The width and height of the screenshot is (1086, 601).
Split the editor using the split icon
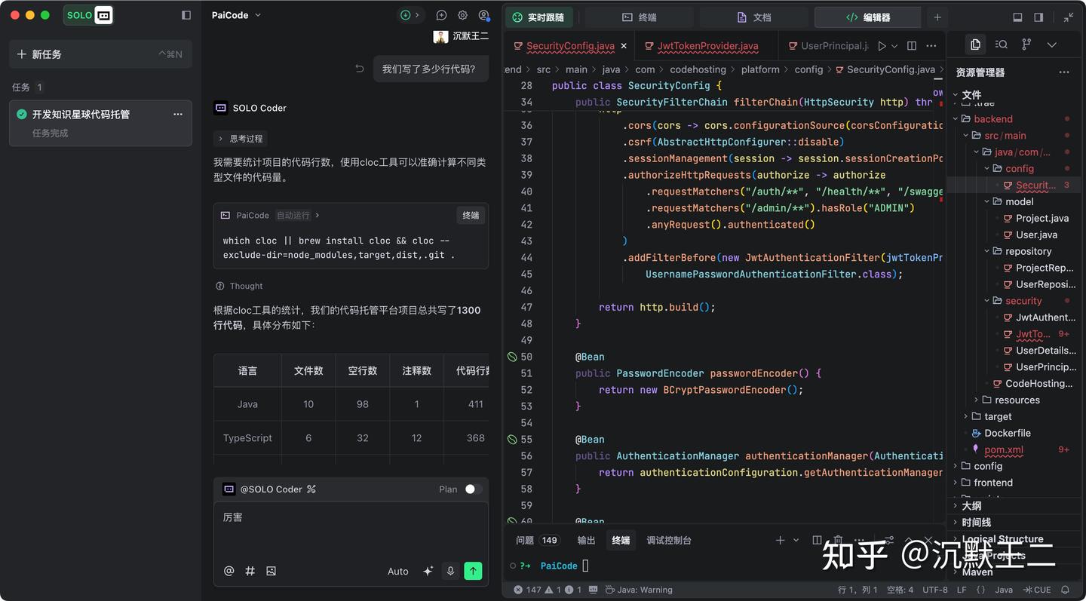(911, 45)
